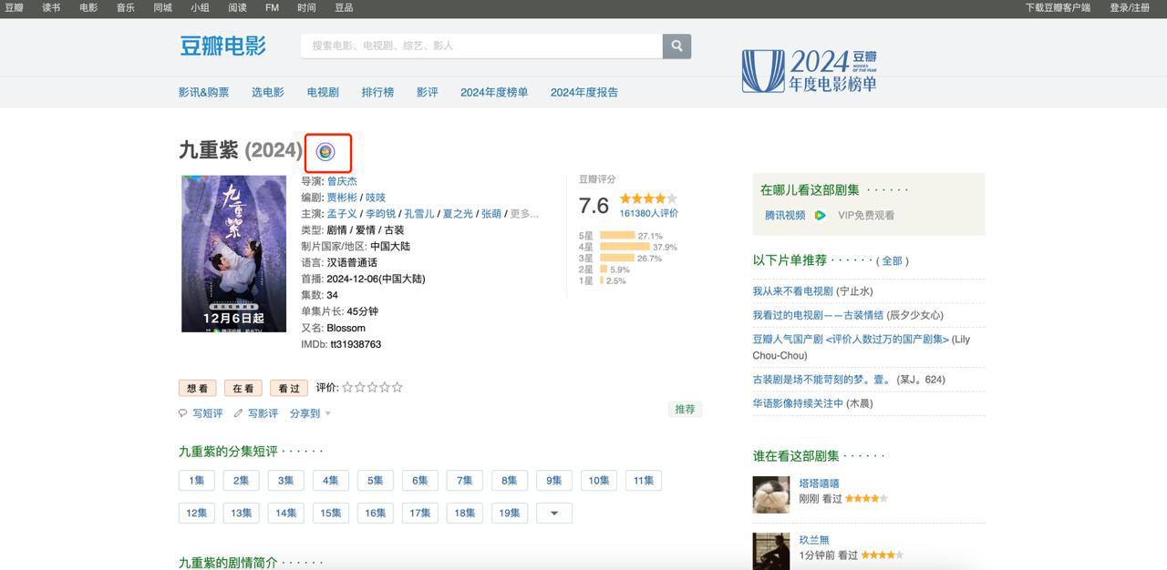
Task: Open episode 7集 reviews
Action: click(x=464, y=481)
